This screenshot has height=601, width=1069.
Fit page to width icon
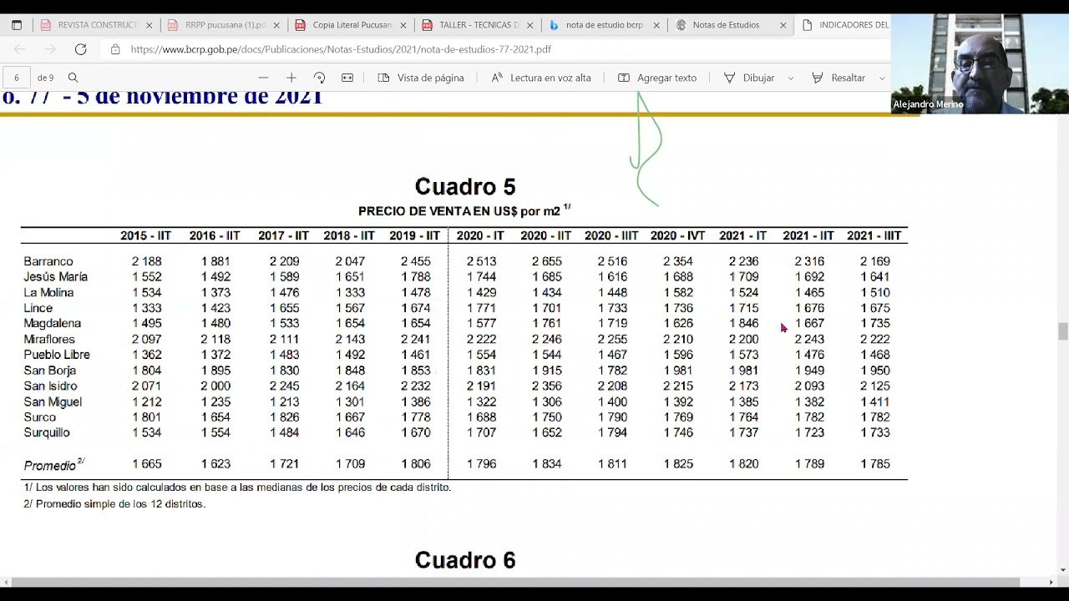pyautogui.click(x=347, y=78)
